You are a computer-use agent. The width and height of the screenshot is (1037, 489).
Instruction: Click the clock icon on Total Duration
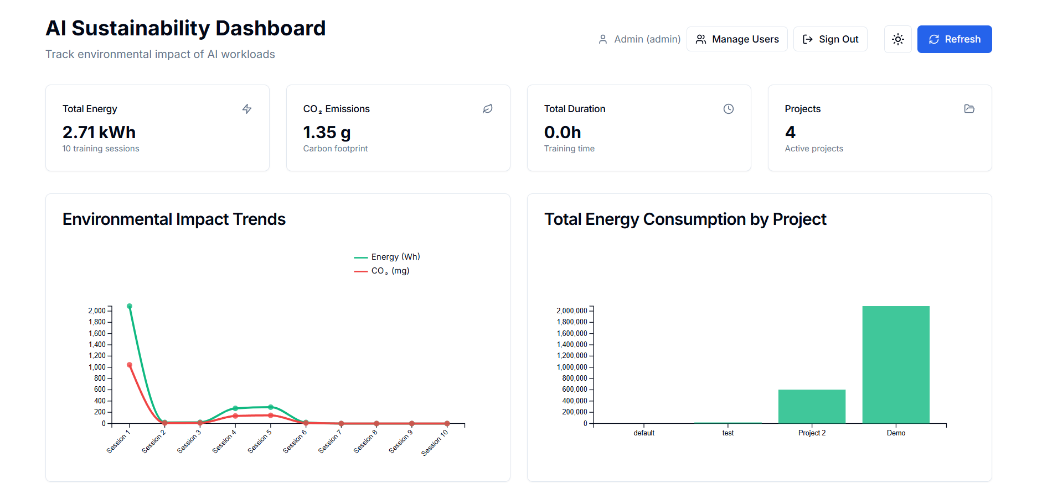[x=729, y=109]
